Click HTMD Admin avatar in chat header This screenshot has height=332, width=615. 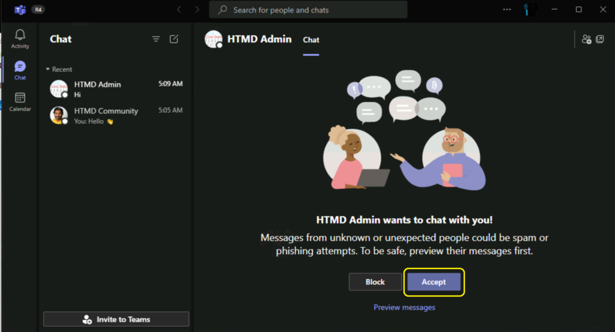pyautogui.click(x=214, y=39)
